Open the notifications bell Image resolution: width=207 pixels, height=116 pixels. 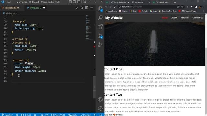tap(101, 115)
